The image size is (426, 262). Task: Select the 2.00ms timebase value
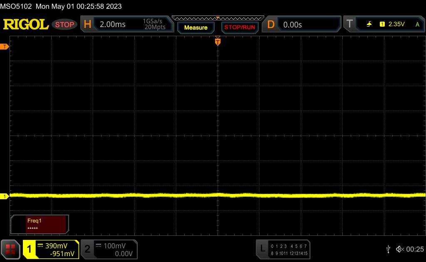coord(112,25)
